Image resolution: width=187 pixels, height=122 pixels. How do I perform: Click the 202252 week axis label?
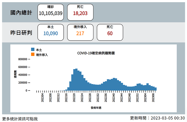click(x=137, y=98)
